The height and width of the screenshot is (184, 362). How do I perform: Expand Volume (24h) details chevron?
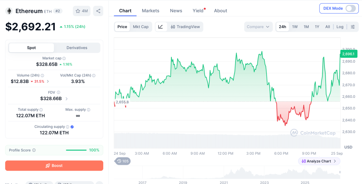pyautogui.click(x=48, y=81)
